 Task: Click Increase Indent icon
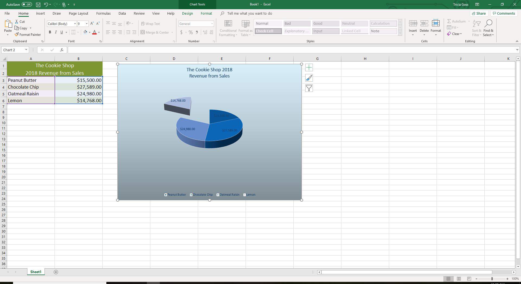(x=134, y=32)
